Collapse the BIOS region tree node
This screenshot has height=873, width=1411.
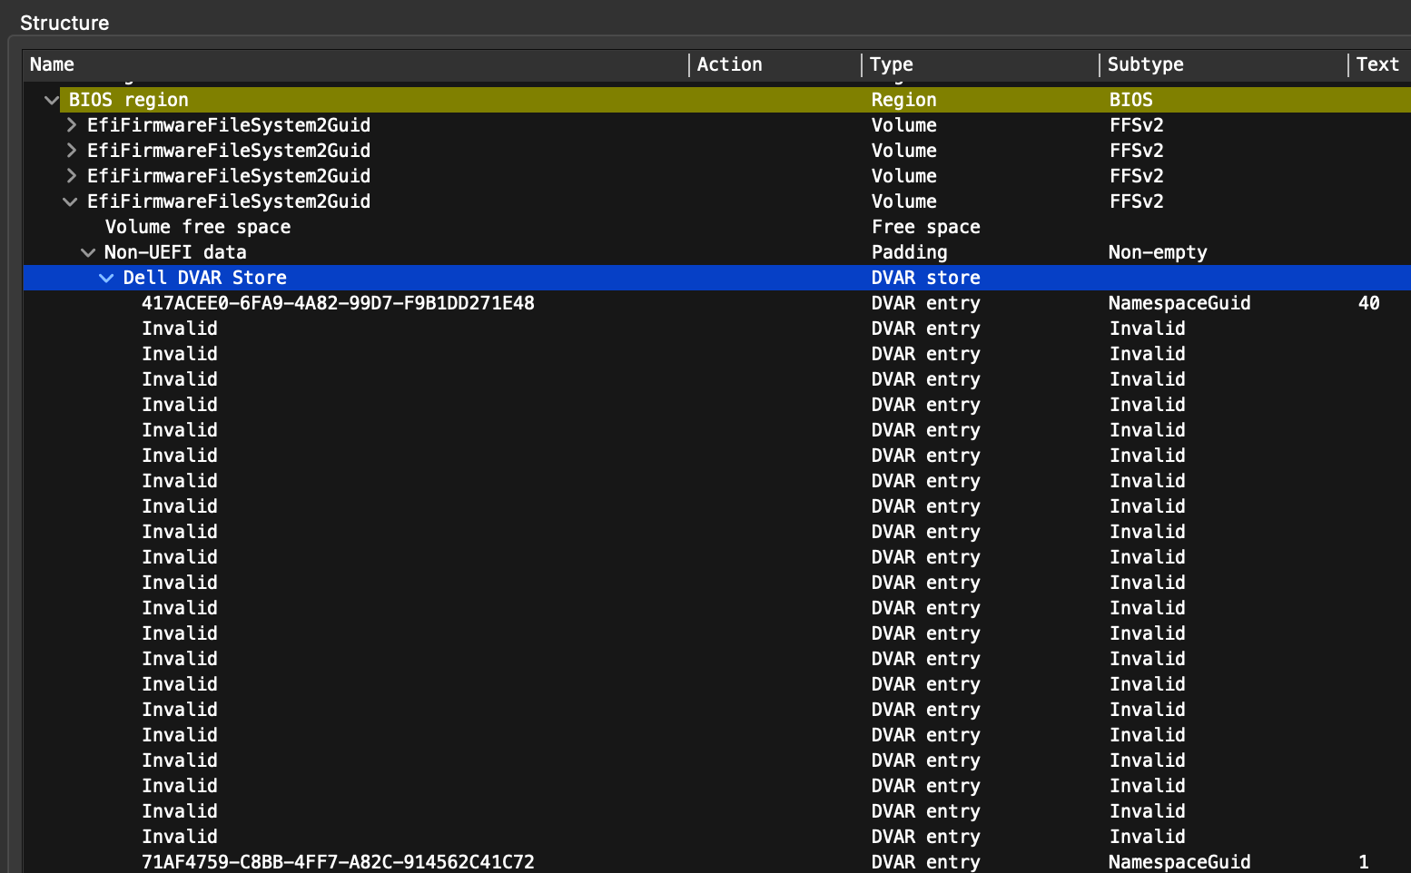(x=52, y=100)
